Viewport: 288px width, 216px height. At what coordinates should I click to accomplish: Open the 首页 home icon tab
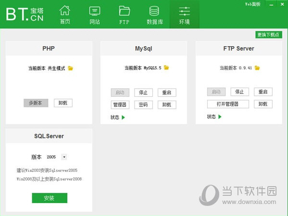[65, 15]
